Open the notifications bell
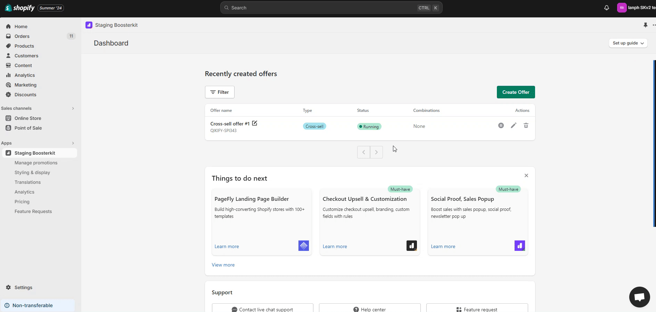 (607, 8)
